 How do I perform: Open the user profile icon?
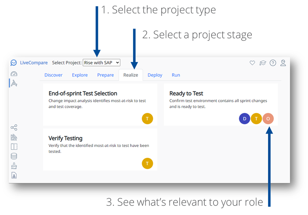click(x=283, y=63)
